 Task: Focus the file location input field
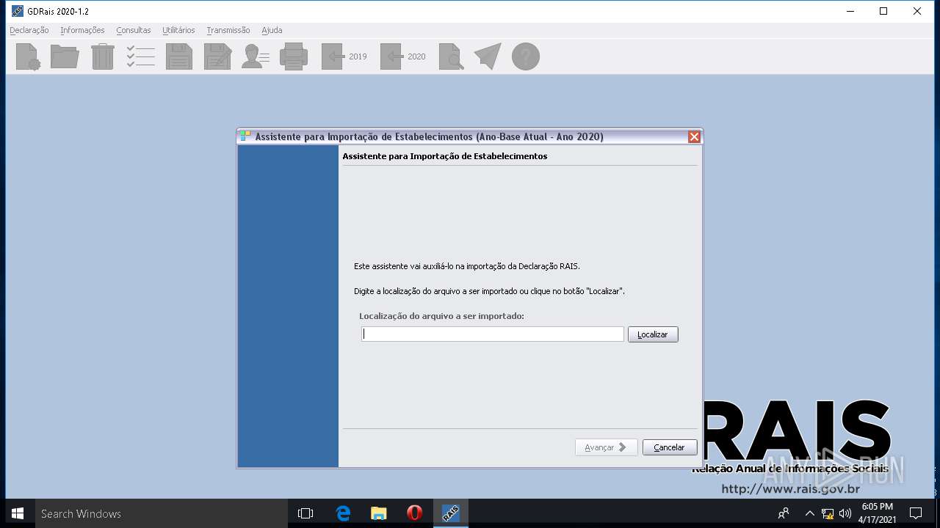click(x=493, y=334)
